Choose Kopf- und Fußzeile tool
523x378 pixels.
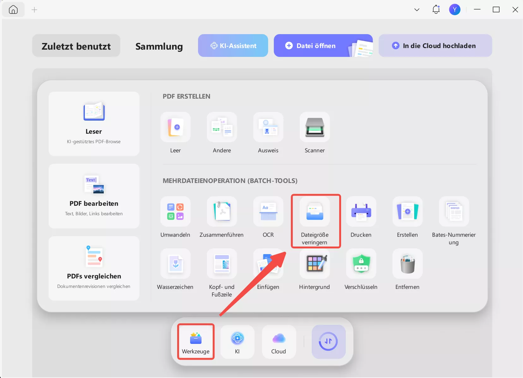(x=222, y=264)
